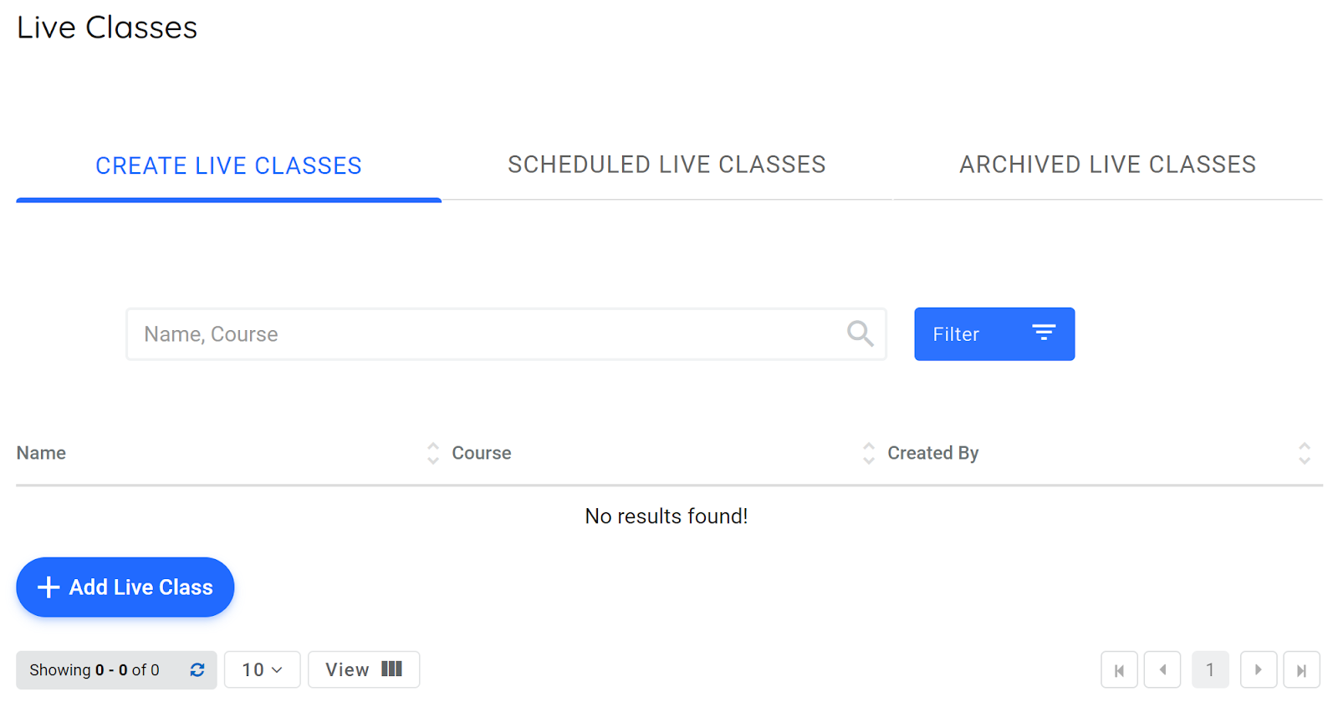Switch to the Scheduled Live Classes tab
The height and width of the screenshot is (707, 1338).
point(666,165)
